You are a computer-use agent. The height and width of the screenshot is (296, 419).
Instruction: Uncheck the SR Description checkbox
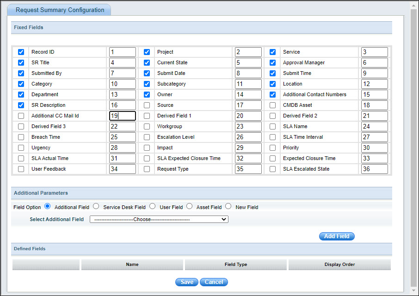point(21,105)
